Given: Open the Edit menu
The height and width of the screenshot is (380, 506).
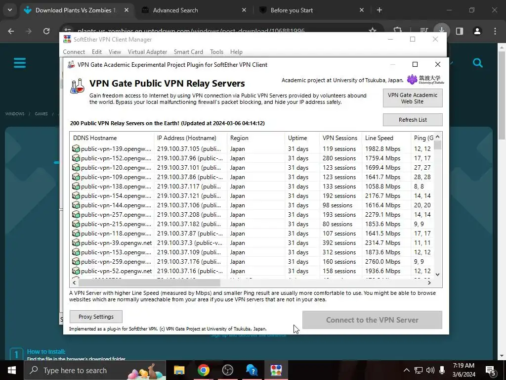Looking at the screenshot, I should tap(97, 51).
